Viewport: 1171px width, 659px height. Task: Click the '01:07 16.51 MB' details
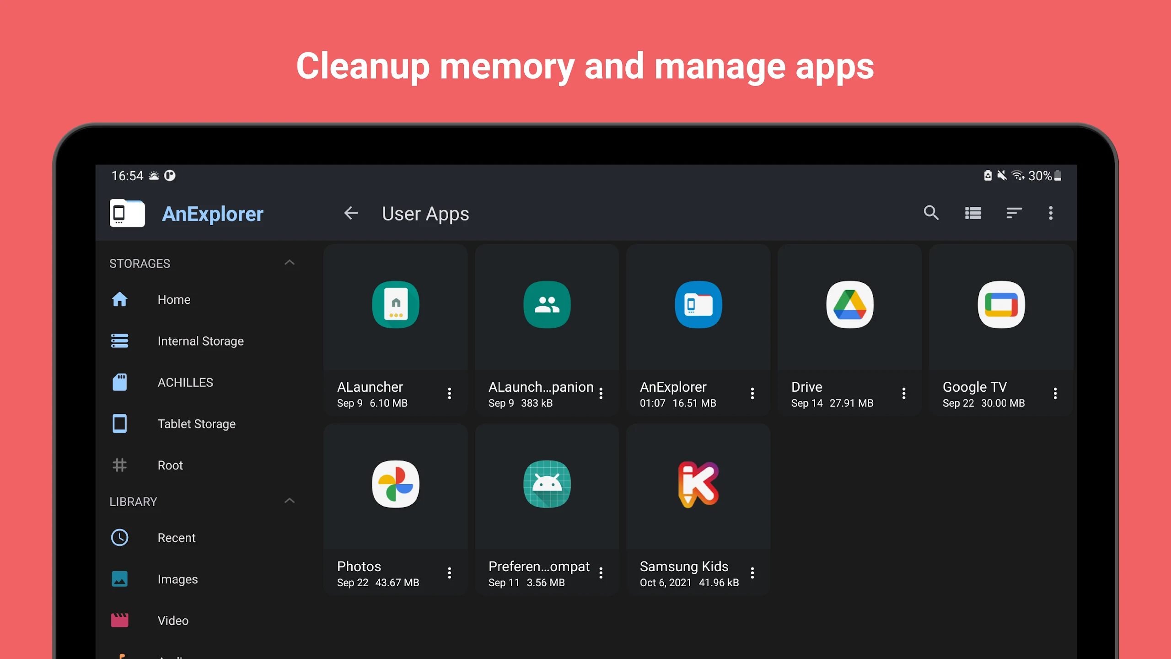(678, 403)
